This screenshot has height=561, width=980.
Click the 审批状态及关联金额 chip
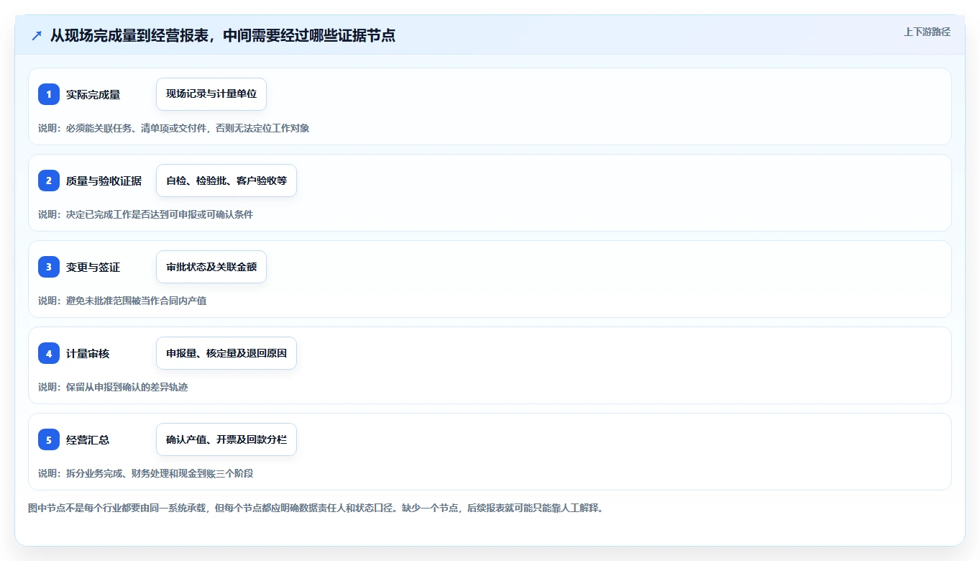[211, 267]
